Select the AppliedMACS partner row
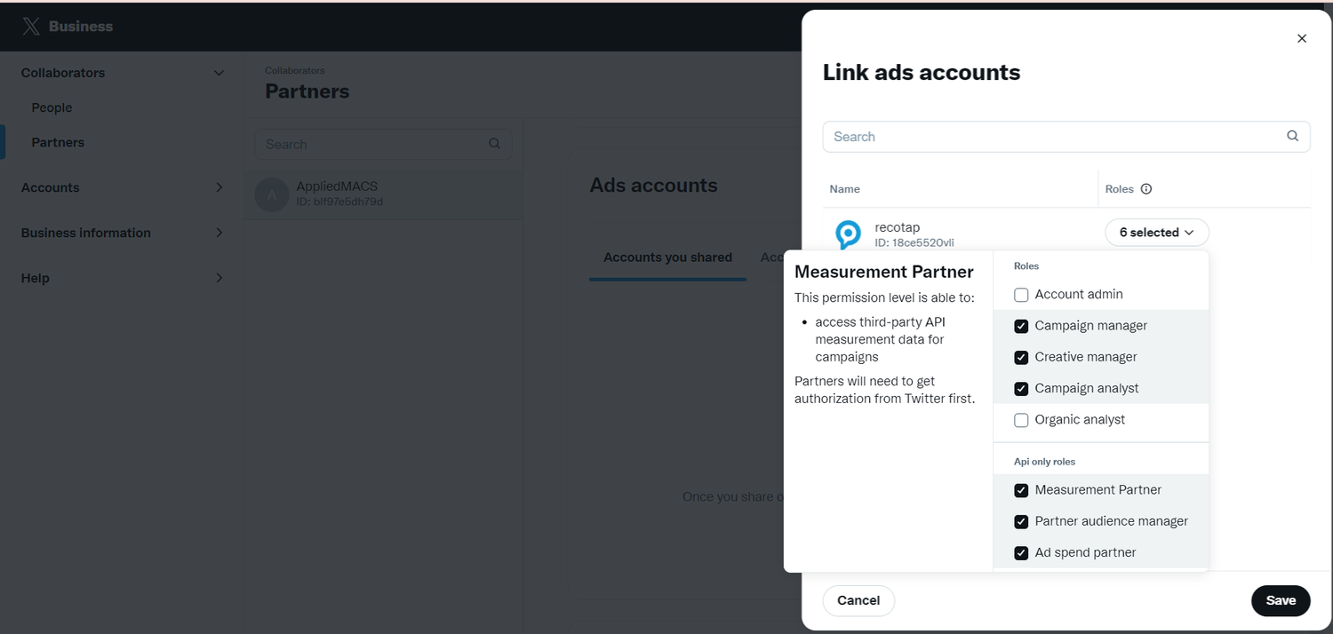This screenshot has height=634, width=1333. pyautogui.click(x=384, y=194)
